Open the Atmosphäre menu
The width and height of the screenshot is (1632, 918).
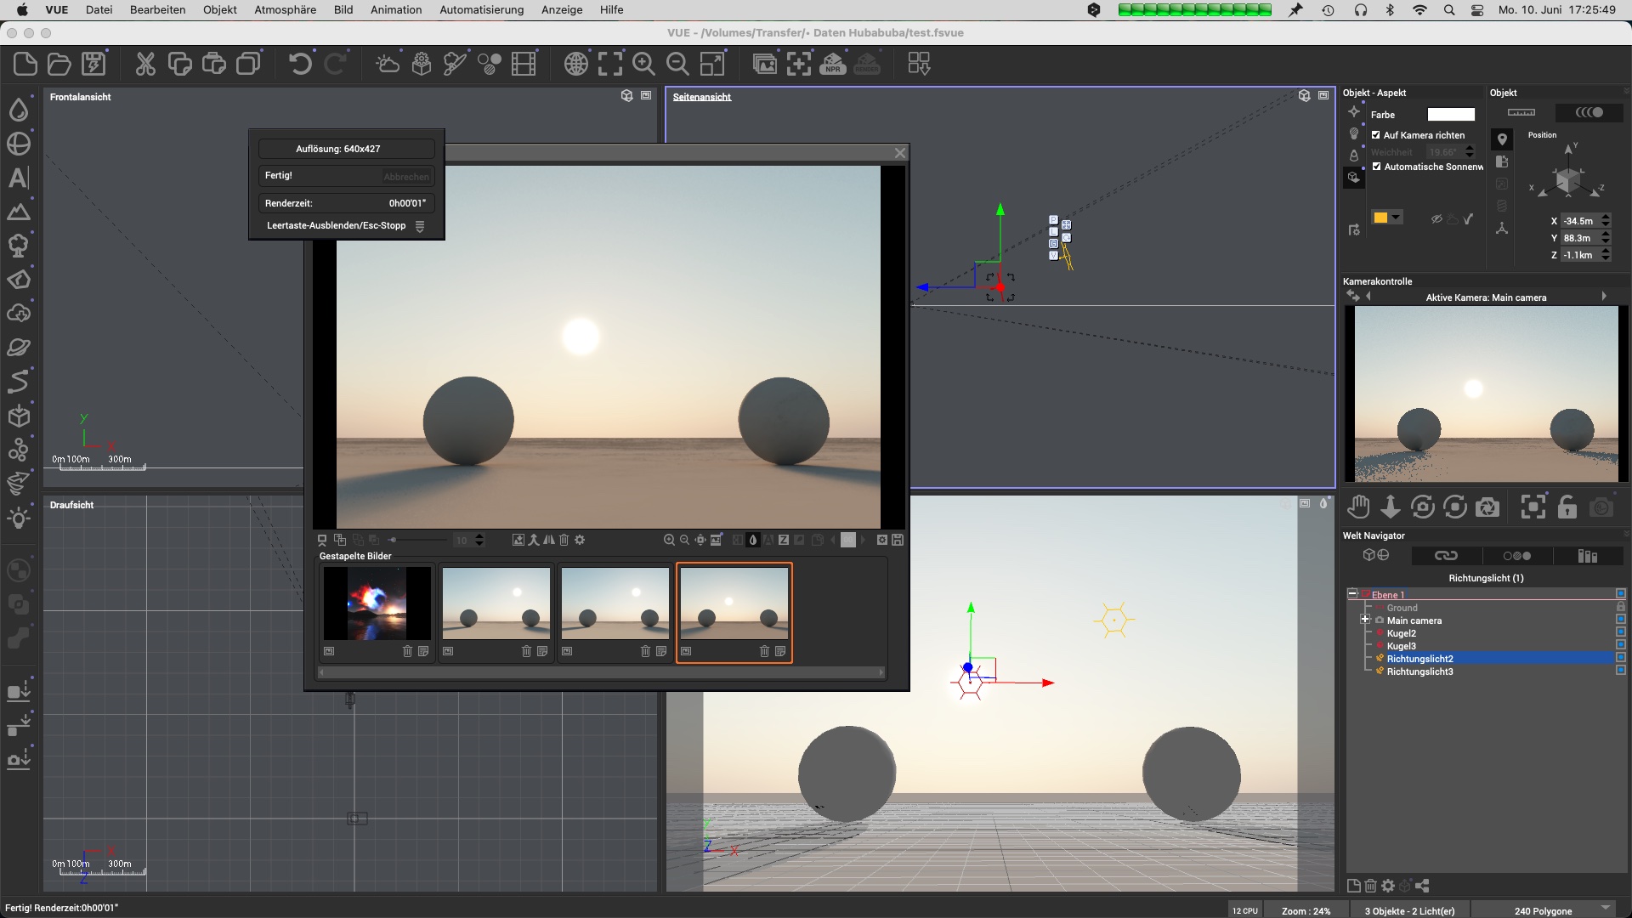tap(285, 10)
